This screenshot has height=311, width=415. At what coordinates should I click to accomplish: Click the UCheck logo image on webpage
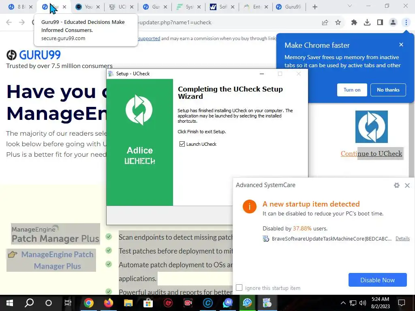click(x=371, y=127)
